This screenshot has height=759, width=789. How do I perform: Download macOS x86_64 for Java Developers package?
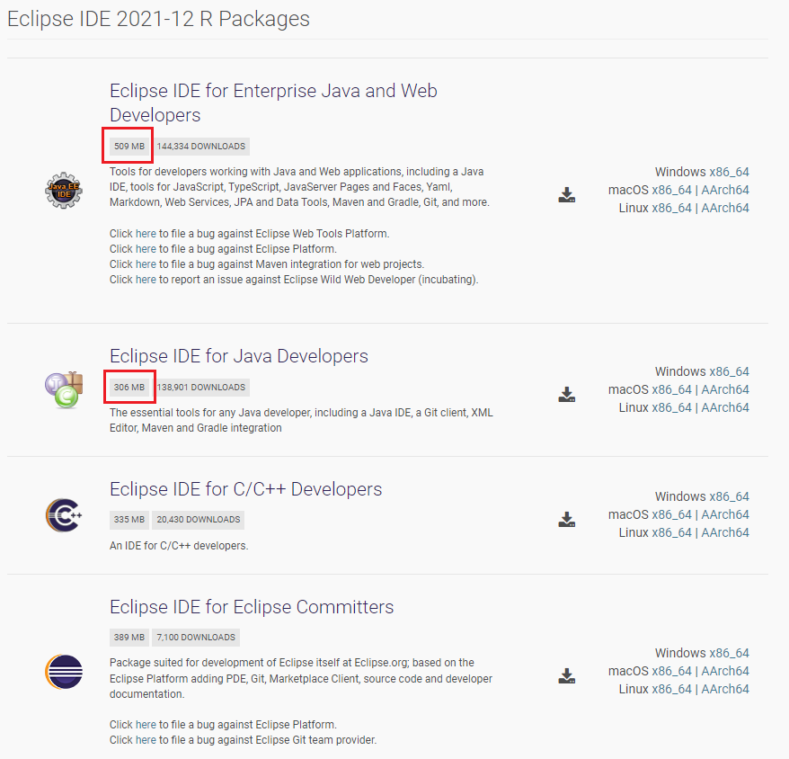point(671,389)
